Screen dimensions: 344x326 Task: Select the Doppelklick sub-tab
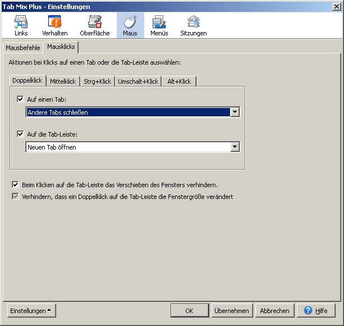(27, 80)
